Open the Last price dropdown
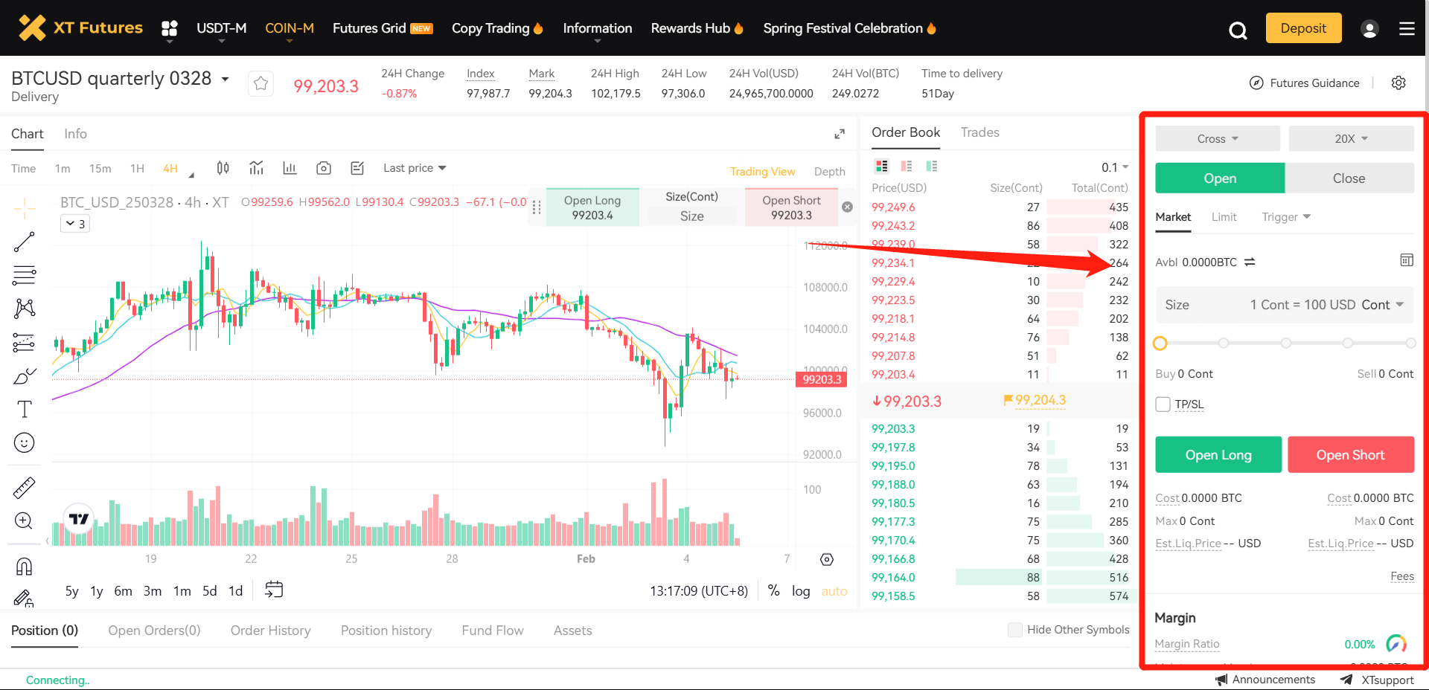This screenshot has width=1429, height=690. coord(415,168)
